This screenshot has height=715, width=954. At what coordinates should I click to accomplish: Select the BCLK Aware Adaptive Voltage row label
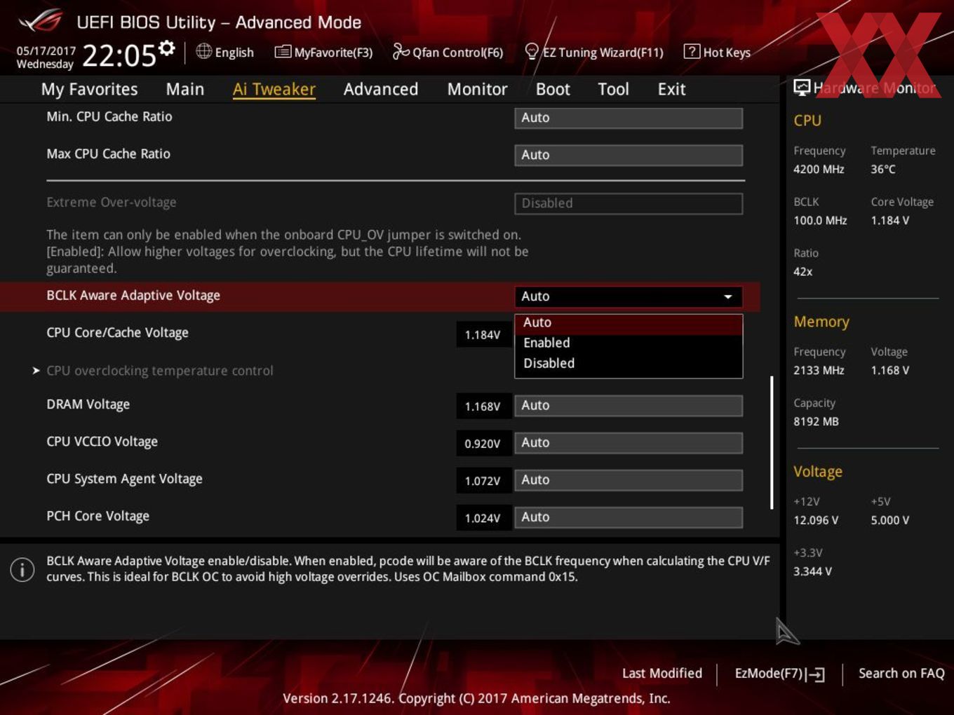tap(133, 296)
